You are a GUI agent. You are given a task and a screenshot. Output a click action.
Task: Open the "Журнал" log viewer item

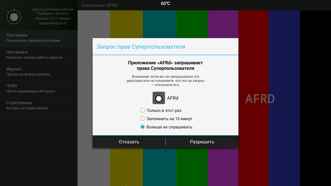[39, 72]
